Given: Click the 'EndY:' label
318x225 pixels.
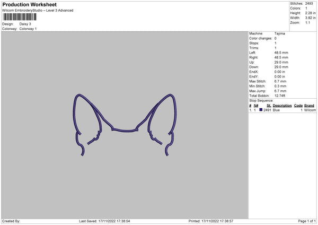Looking at the screenshot, I should (254, 76).
